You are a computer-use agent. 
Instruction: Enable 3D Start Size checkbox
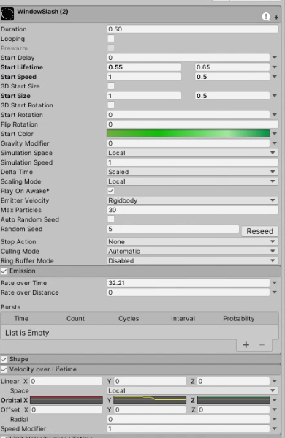[111, 86]
